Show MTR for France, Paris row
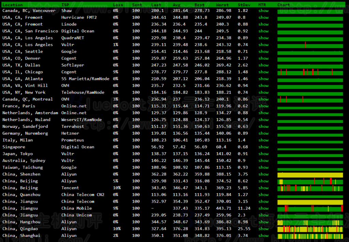The height and width of the screenshot is (242, 349). (263, 106)
